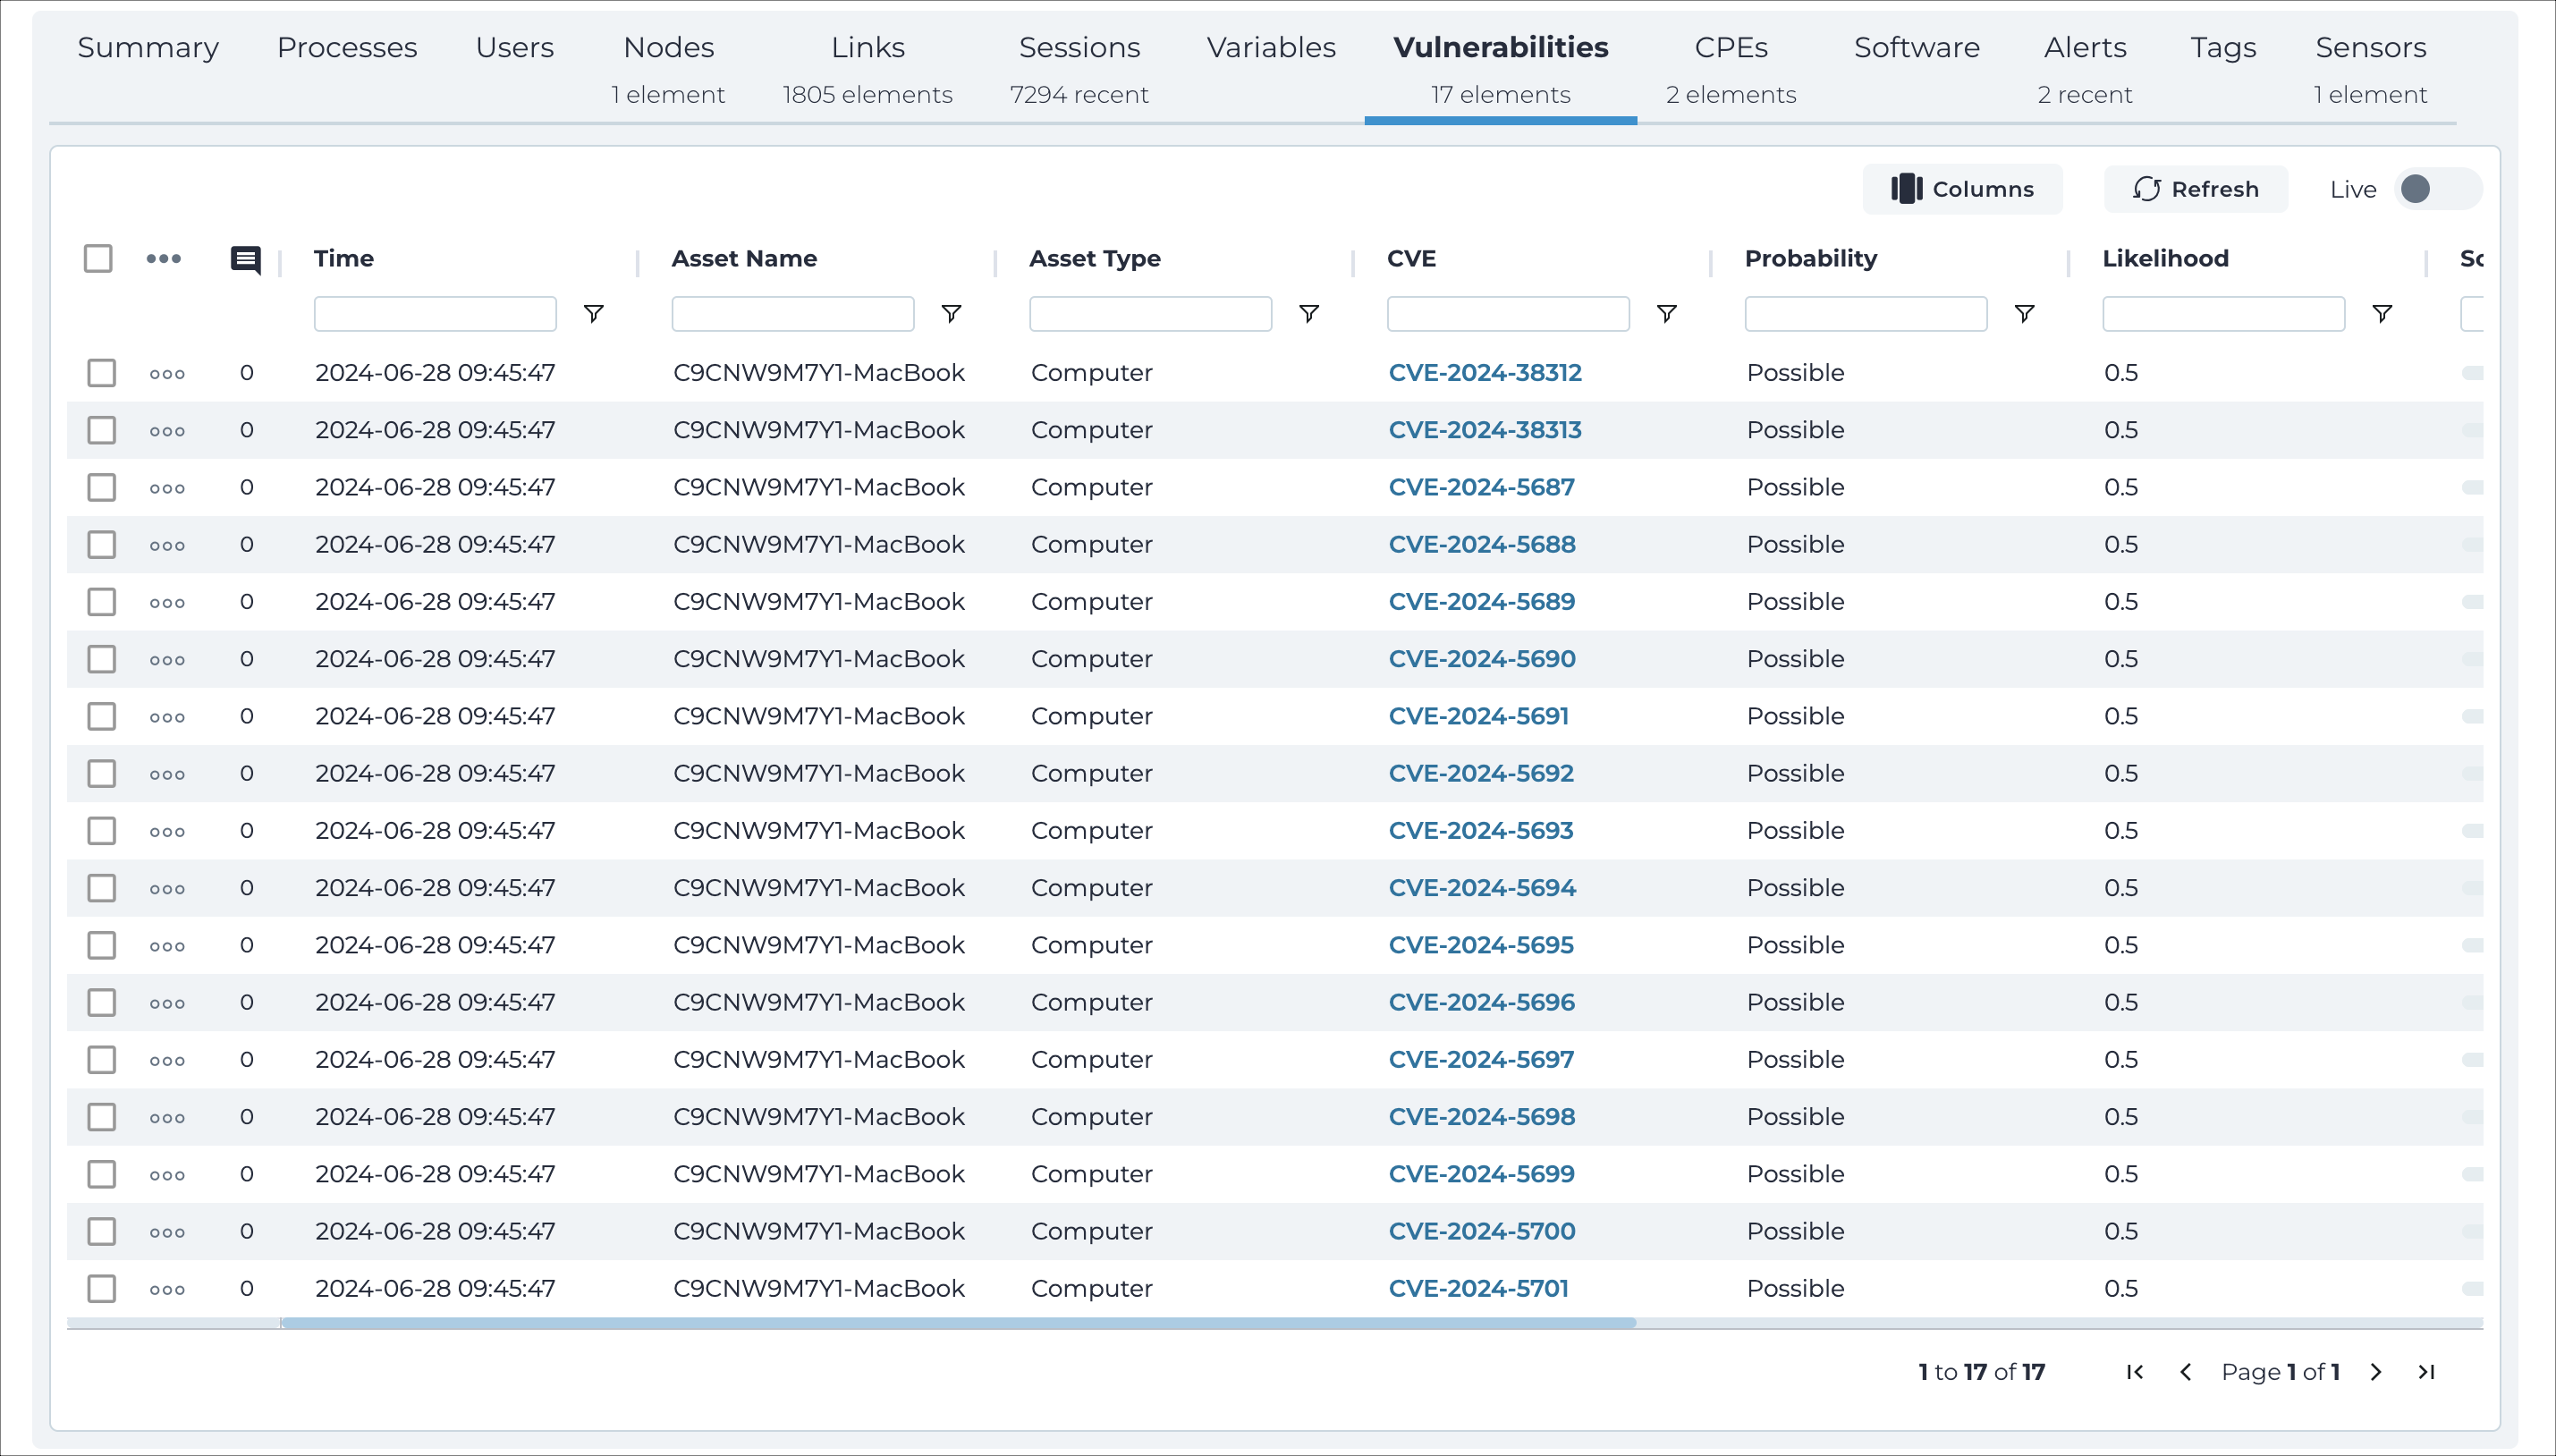The height and width of the screenshot is (1456, 2556).
Task: Check the first row checkbox
Action: (100, 372)
